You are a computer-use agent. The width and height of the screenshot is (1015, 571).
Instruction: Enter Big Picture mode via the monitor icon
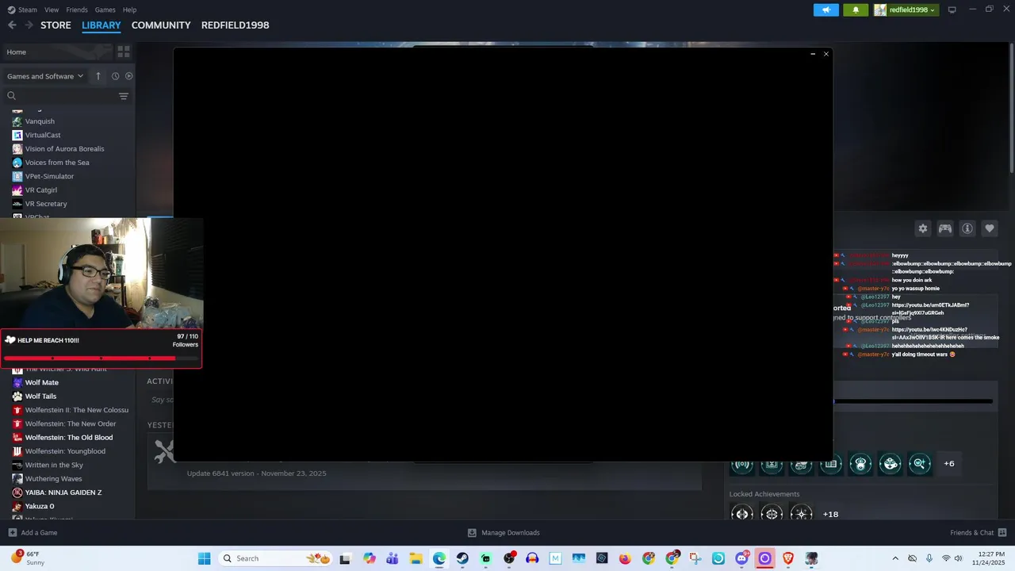click(952, 10)
